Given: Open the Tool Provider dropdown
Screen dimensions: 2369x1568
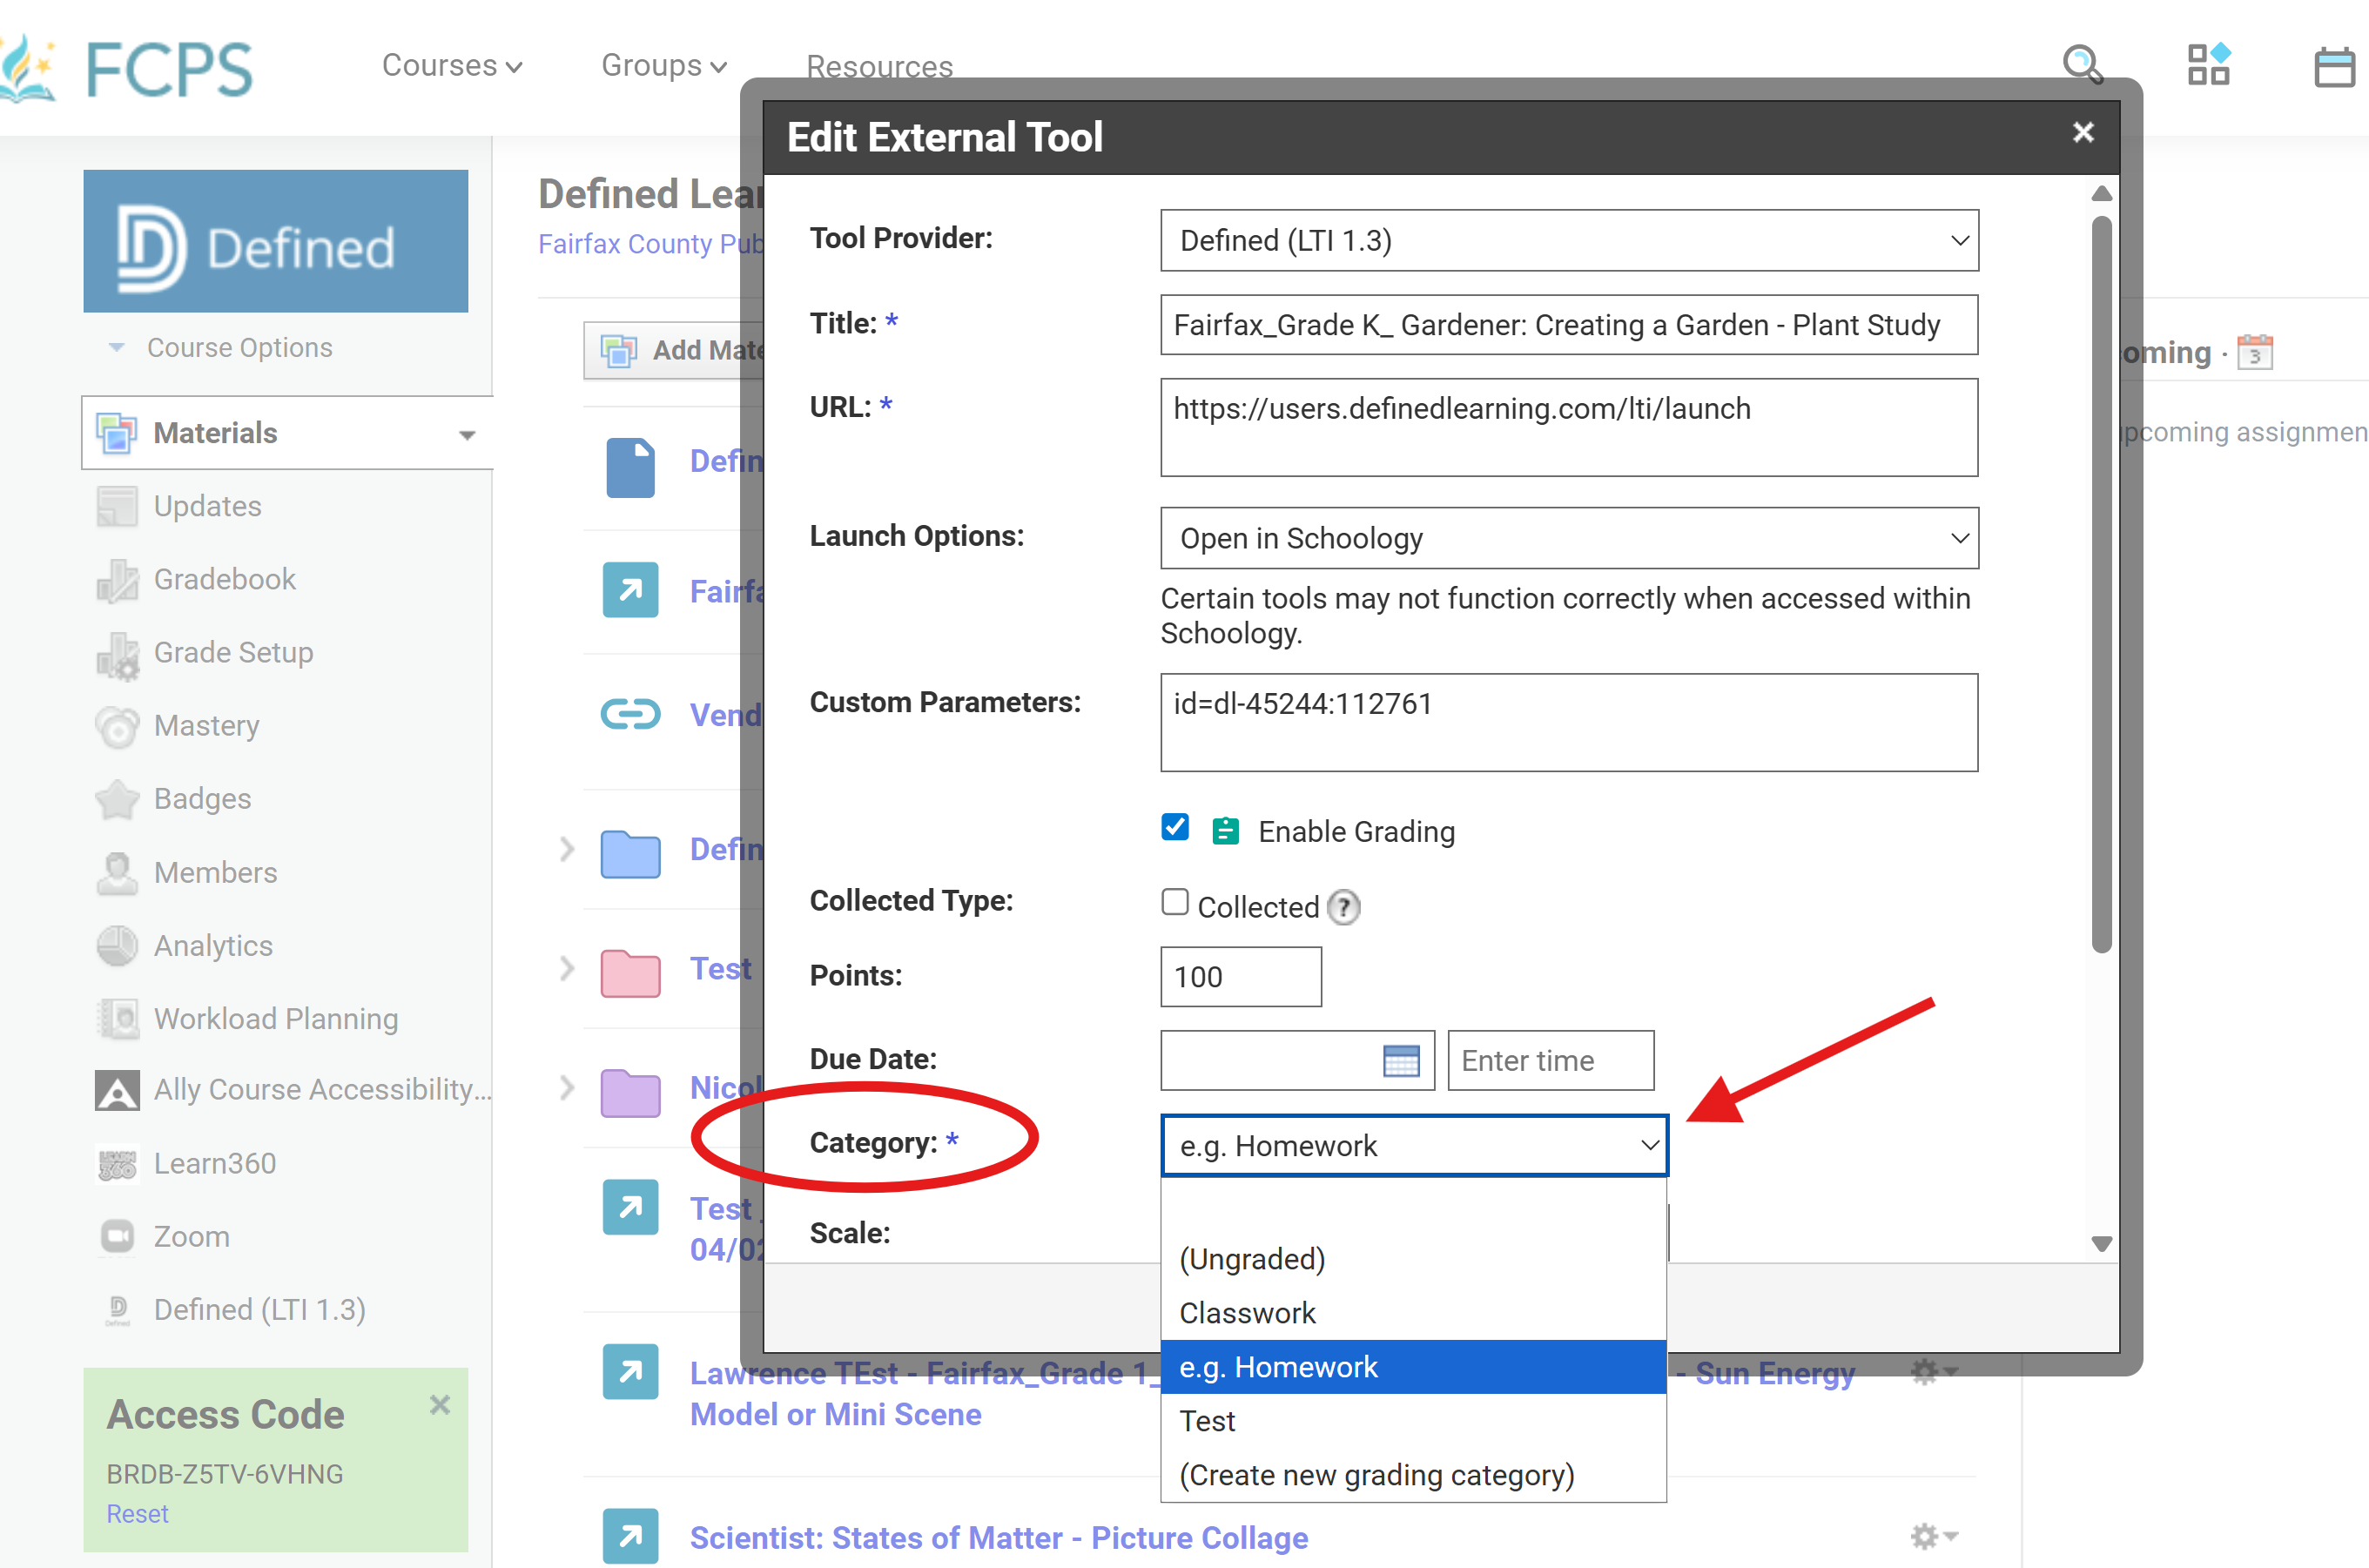Looking at the screenshot, I should click(1568, 240).
